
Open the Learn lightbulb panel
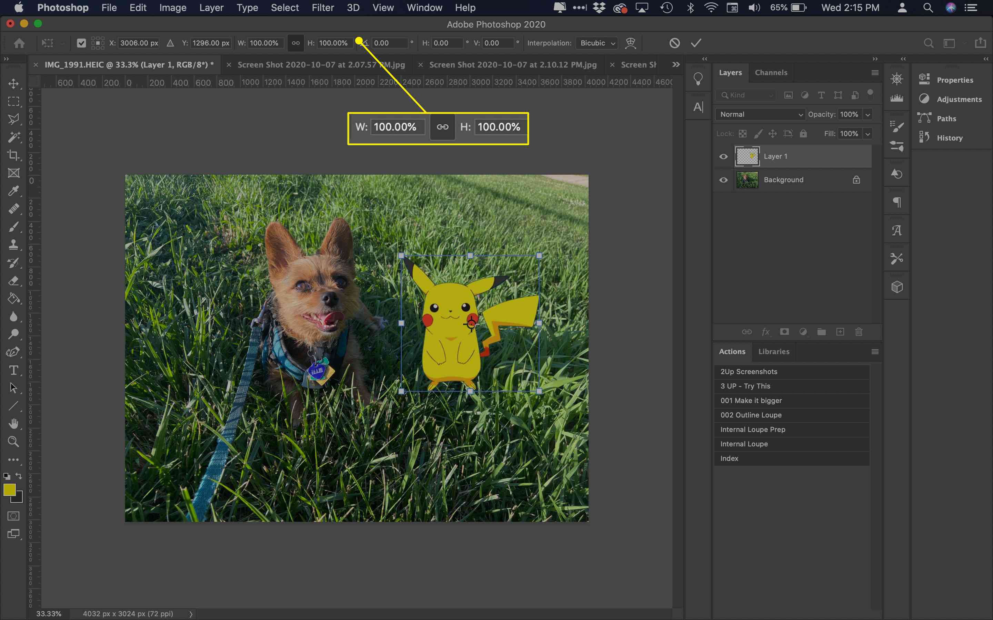(x=698, y=79)
